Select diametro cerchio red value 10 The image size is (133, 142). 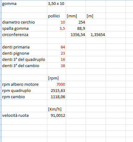click(56, 22)
